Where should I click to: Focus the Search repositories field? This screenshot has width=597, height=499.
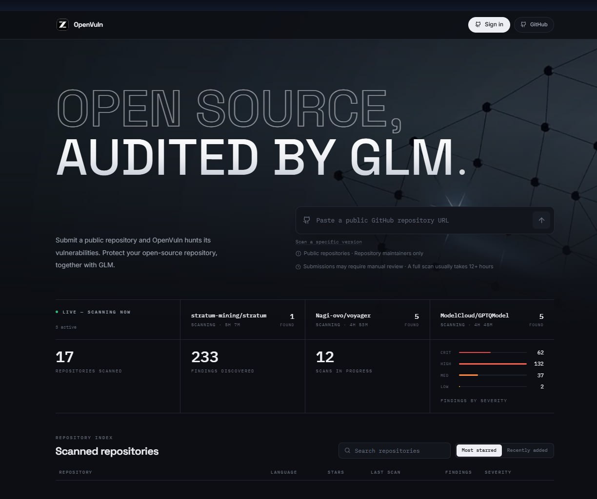coord(395,450)
